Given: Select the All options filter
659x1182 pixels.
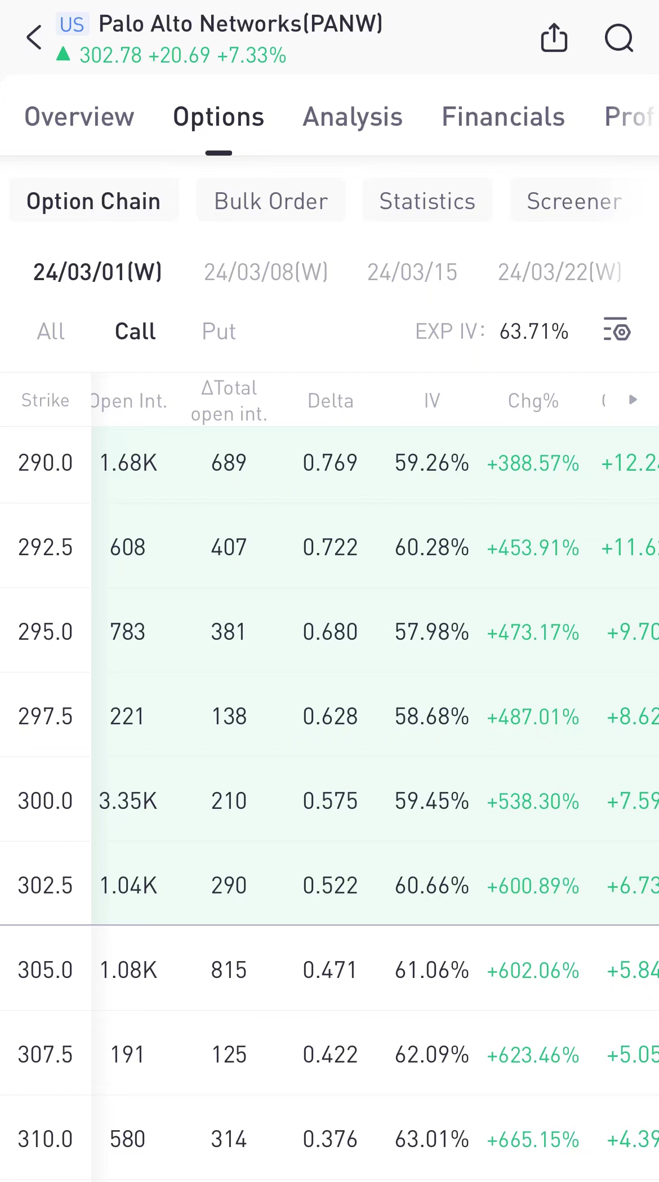Looking at the screenshot, I should coord(51,331).
